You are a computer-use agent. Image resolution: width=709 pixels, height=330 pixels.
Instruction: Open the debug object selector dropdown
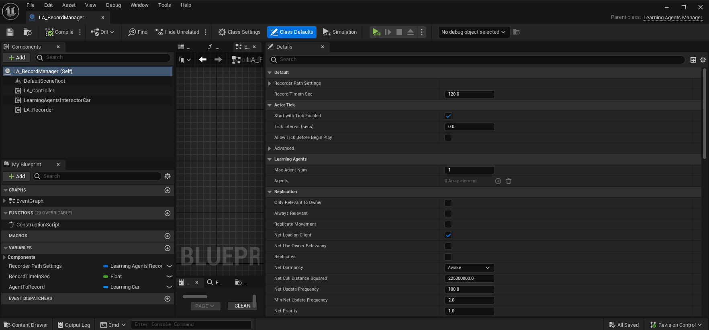tap(474, 32)
